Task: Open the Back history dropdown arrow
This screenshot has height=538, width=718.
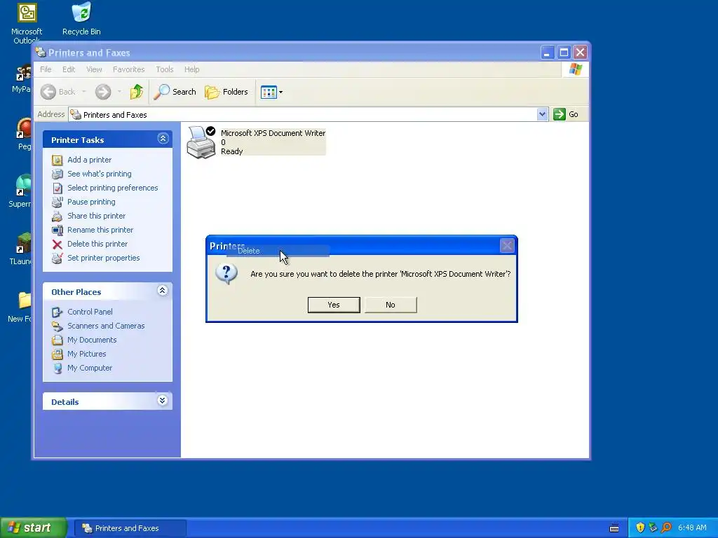Action: tap(84, 92)
